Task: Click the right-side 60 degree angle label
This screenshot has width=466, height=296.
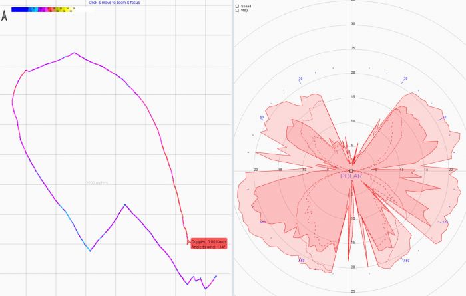Action: click(x=444, y=117)
